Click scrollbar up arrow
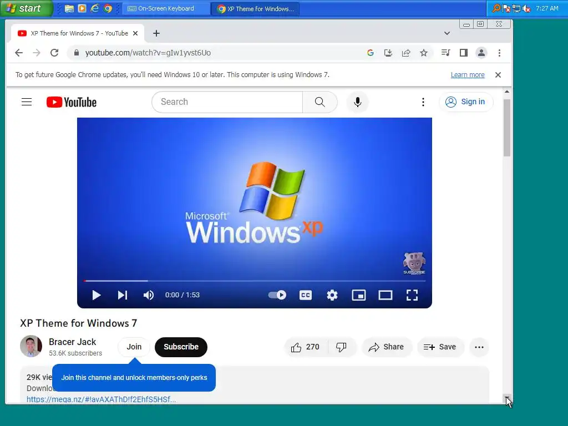 point(507,92)
